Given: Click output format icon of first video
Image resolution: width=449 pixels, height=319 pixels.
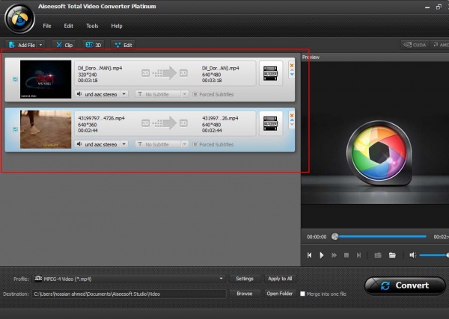Looking at the screenshot, I should 270,74.
